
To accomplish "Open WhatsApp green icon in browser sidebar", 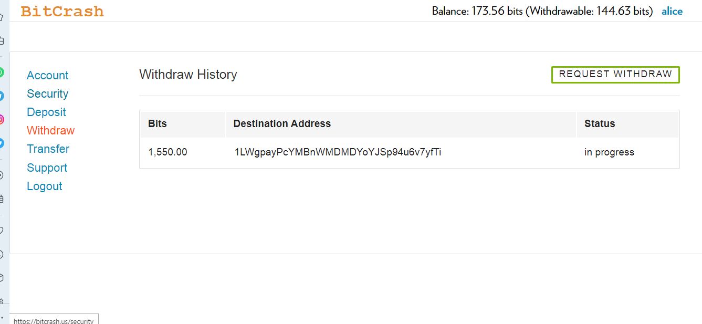I will tap(2, 72).
